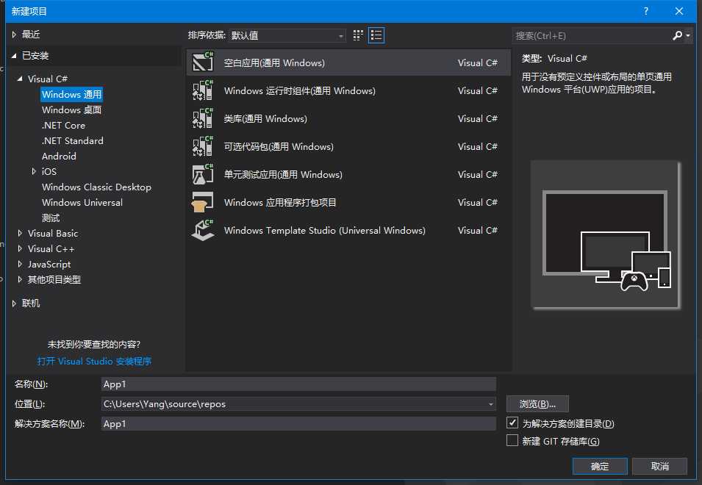The width and height of the screenshot is (702, 485).
Task: Select .NET Core category
Action: [x=63, y=125]
